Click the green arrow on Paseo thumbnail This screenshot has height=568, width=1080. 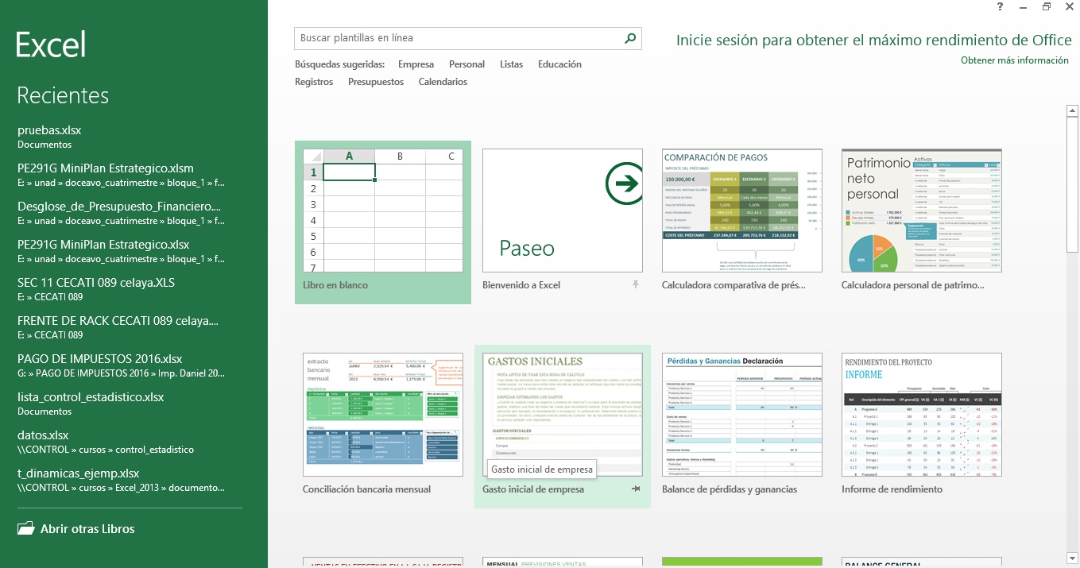(x=625, y=184)
